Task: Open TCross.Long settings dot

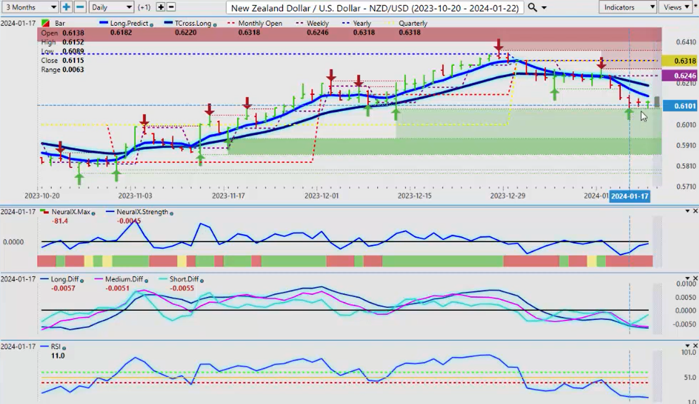Action: click(x=214, y=24)
